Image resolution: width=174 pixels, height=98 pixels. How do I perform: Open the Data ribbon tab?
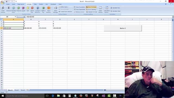(35, 4)
